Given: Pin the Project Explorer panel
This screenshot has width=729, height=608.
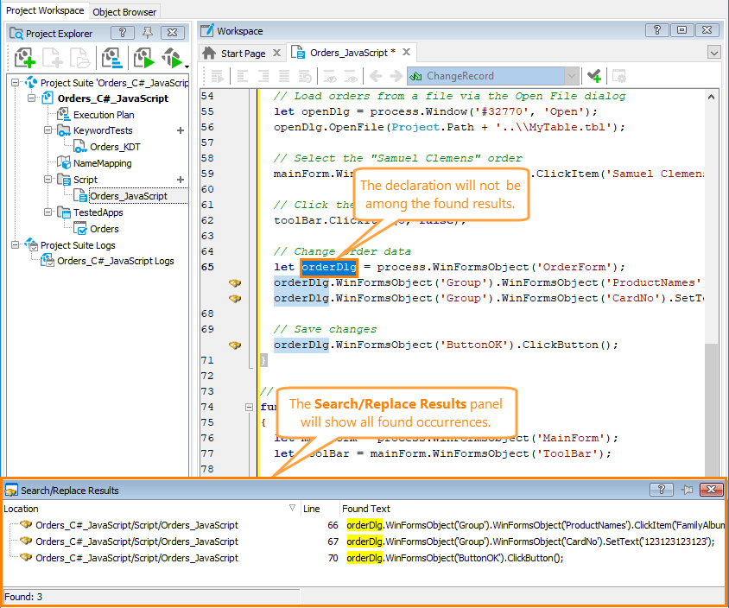Looking at the screenshot, I should point(148,33).
